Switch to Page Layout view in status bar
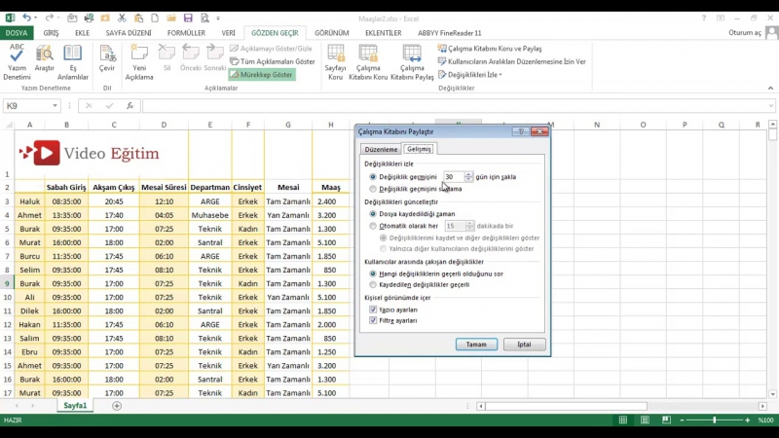Screen dimensions: 779x438 [645, 420]
